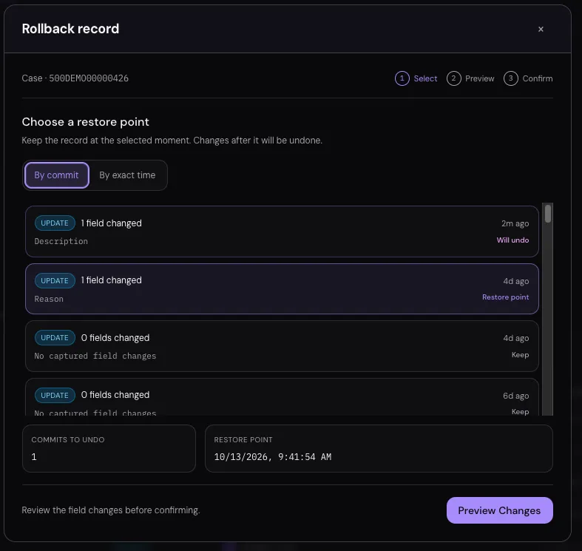Click UPDATE badge on 6d ago commit
Viewport: 582px width, 551px height.
(55, 395)
